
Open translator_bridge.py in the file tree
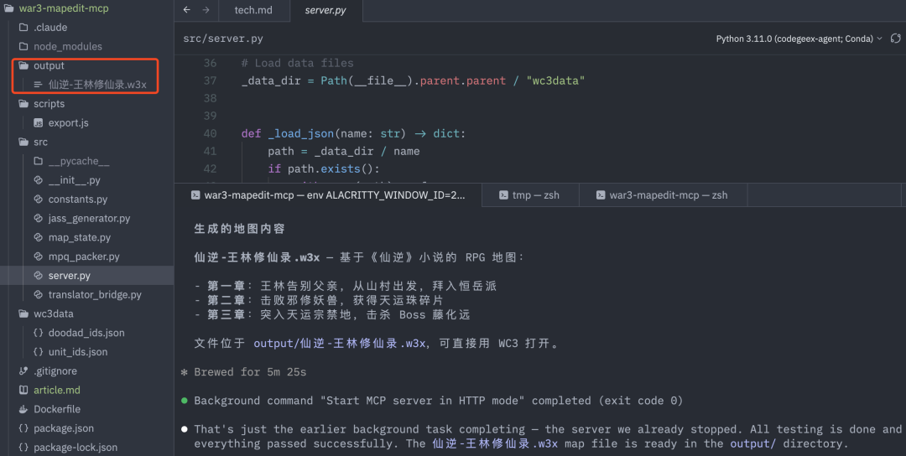(x=95, y=294)
